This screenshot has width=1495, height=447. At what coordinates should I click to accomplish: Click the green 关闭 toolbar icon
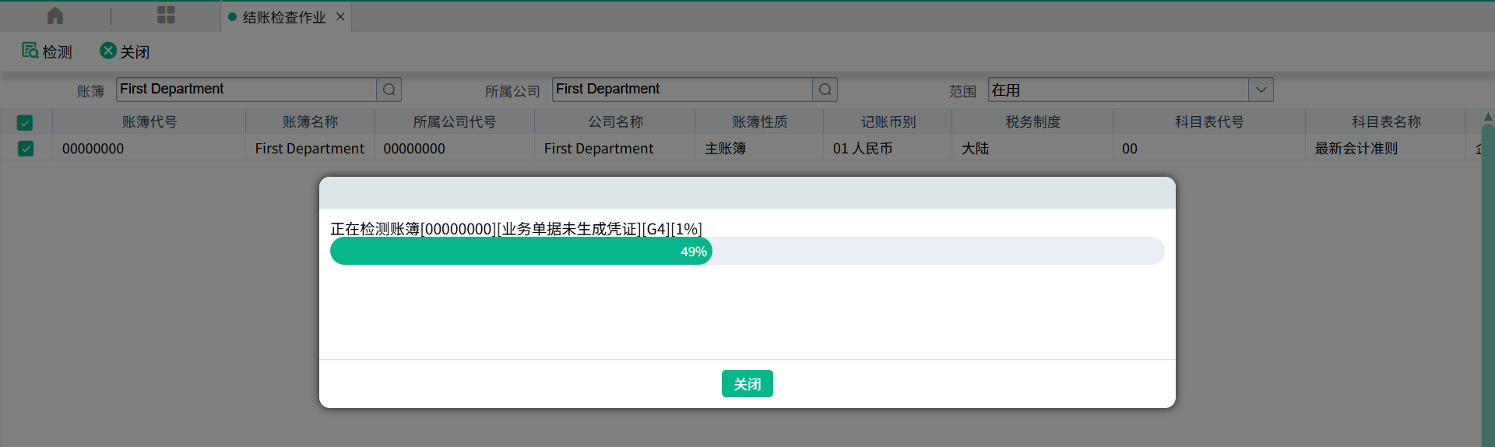[x=108, y=51]
